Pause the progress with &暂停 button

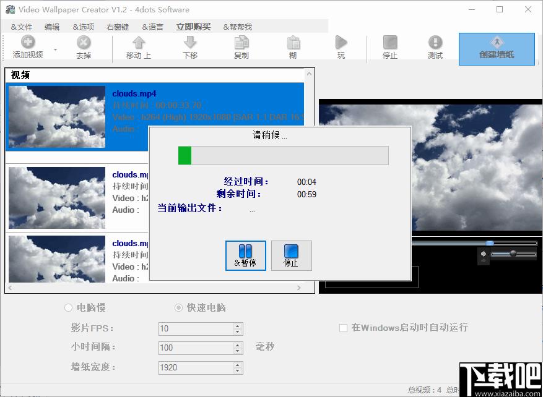(x=246, y=255)
